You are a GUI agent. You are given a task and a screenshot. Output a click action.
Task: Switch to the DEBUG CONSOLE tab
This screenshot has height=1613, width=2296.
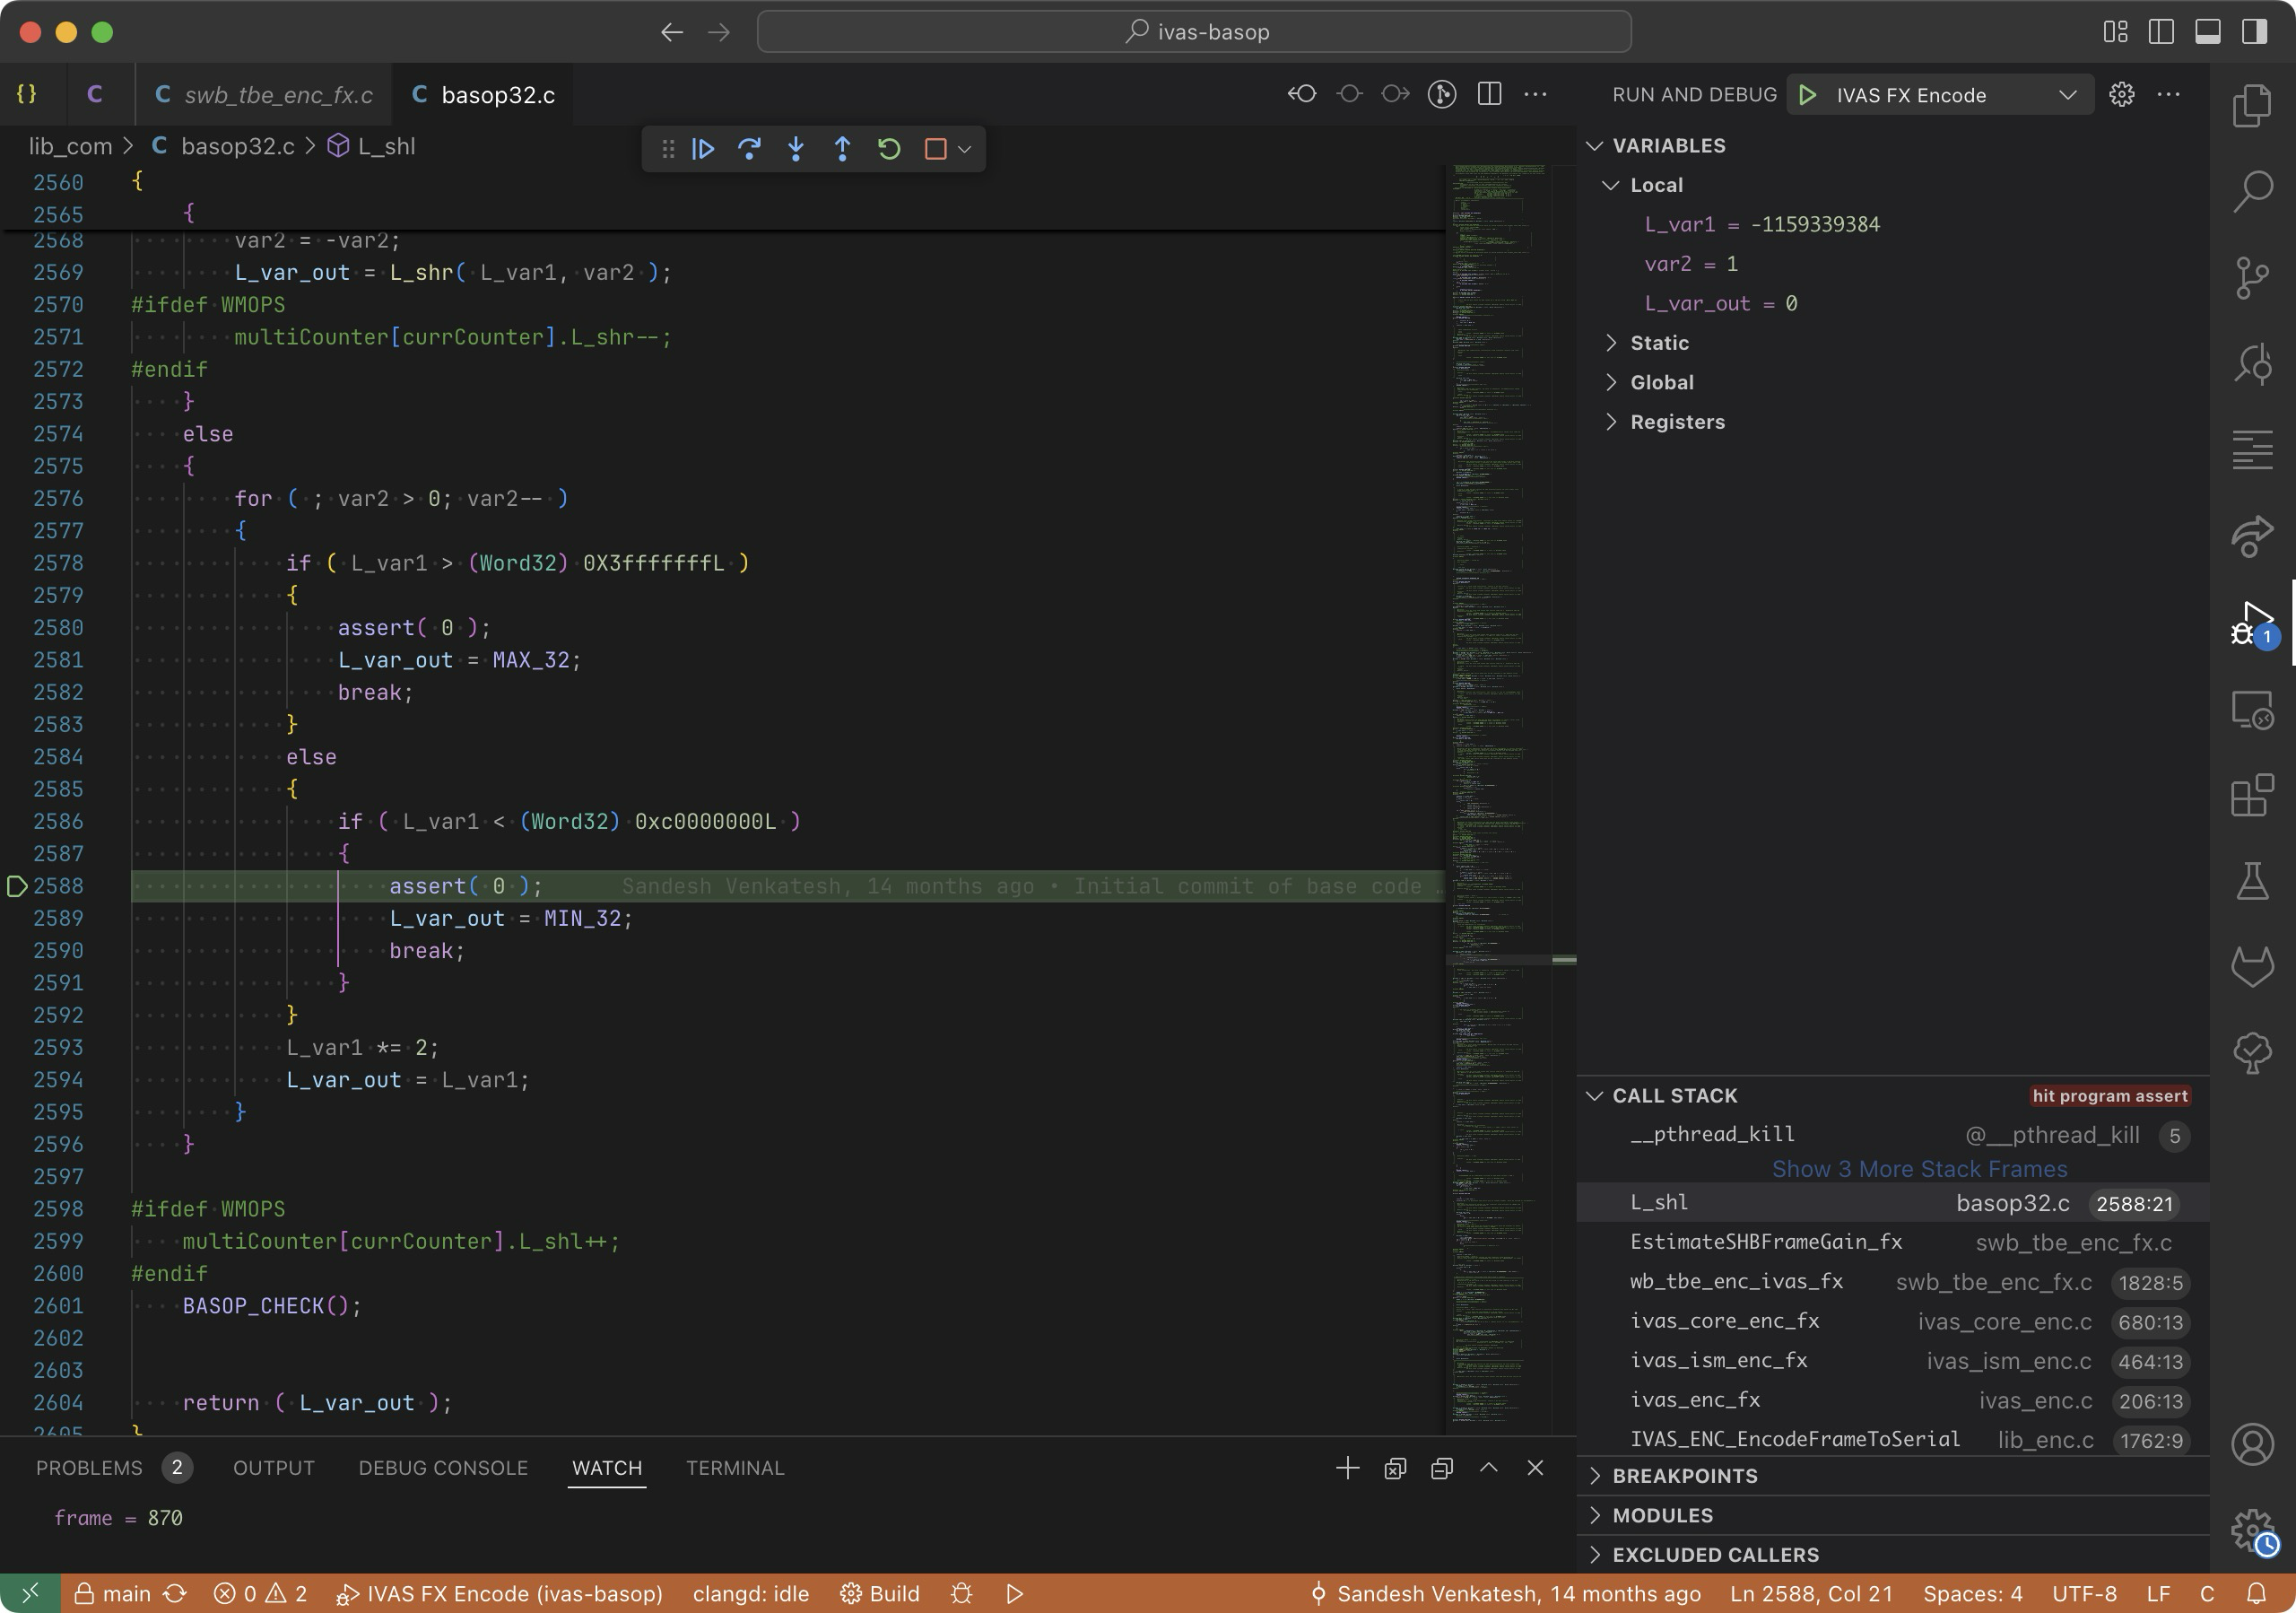point(443,1468)
